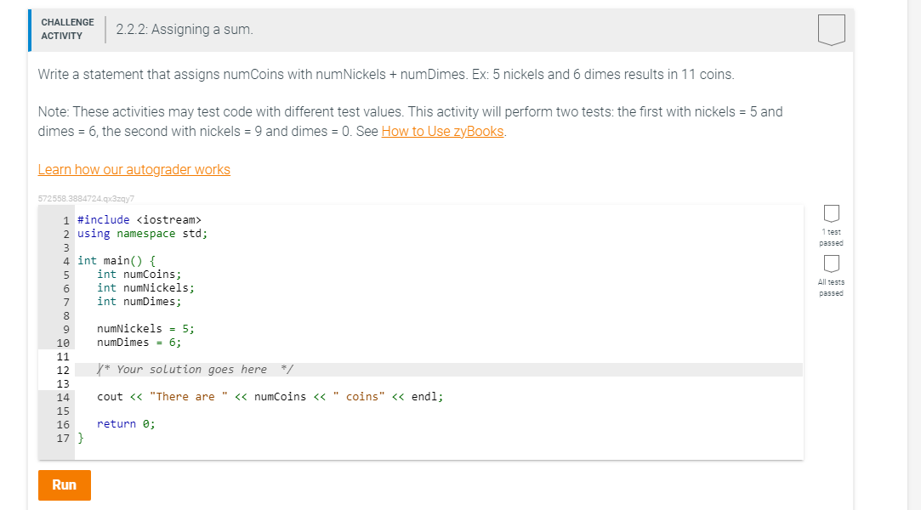Click the activity title '2.2.2: Assigning a sum'
This screenshot has height=510, width=921.
[x=185, y=29]
